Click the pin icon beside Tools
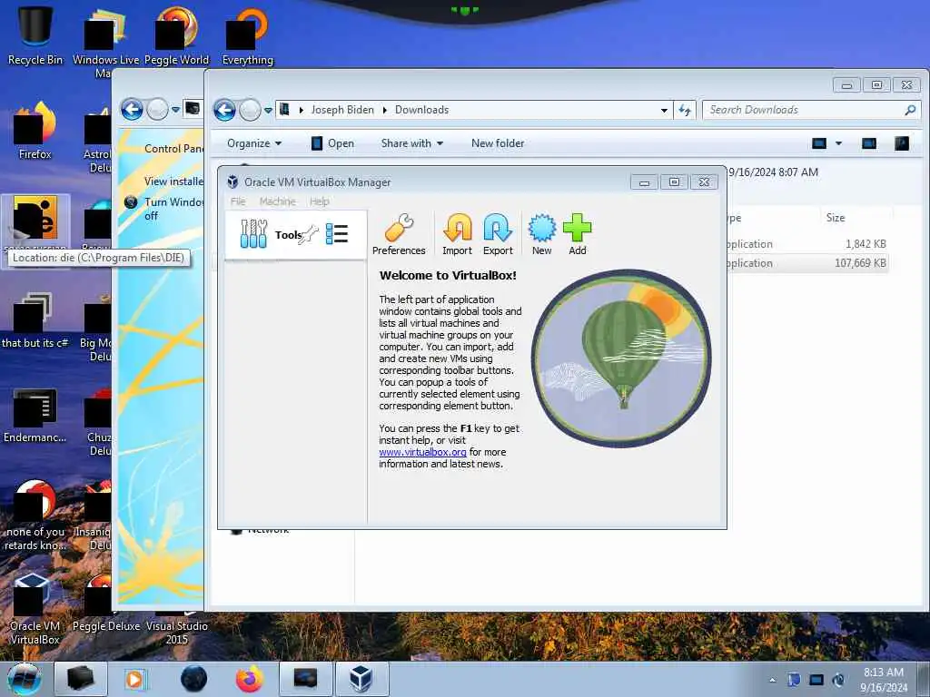Image resolution: width=930 pixels, height=697 pixels. [x=309, y=235]
